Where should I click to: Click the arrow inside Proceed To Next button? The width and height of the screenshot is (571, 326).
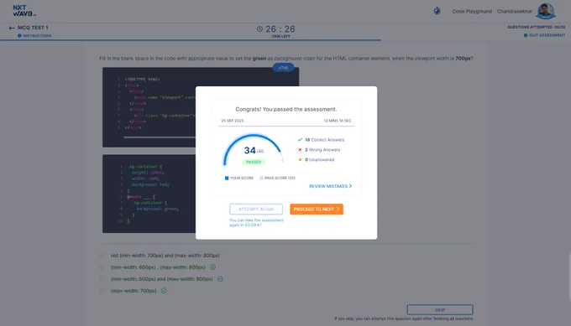338,209
